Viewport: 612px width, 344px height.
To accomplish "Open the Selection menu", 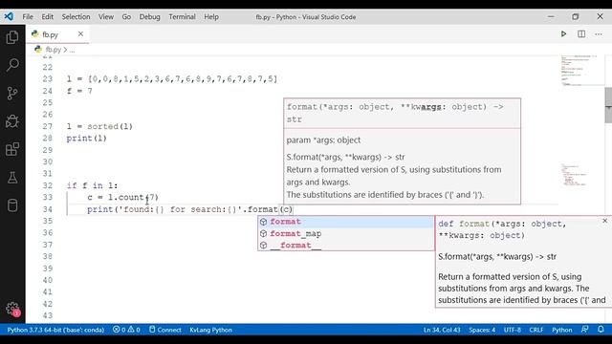I will coord(76,17).
